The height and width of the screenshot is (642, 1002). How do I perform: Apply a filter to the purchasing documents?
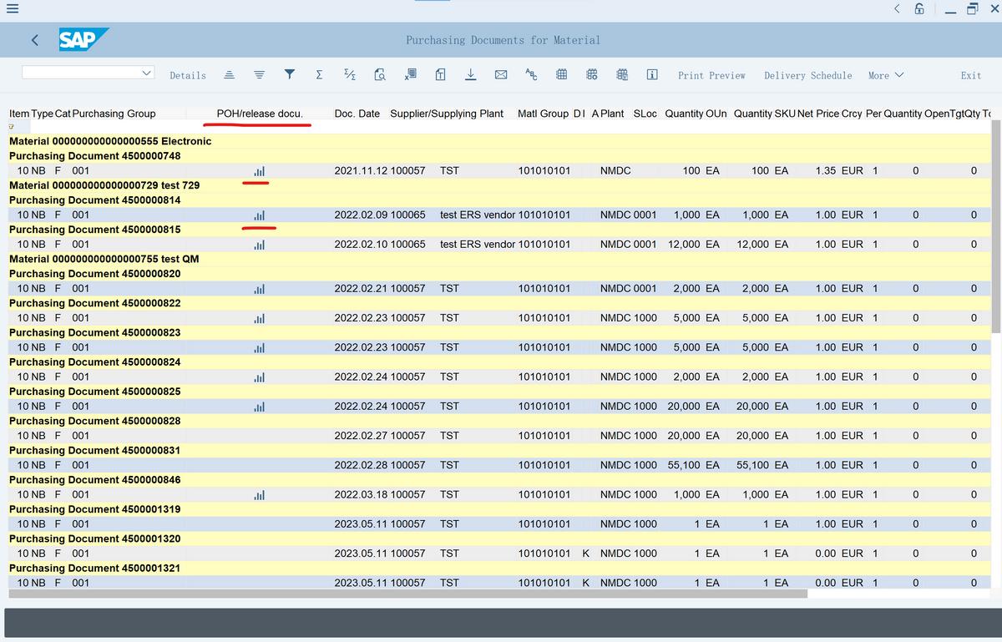coord(289,74)
